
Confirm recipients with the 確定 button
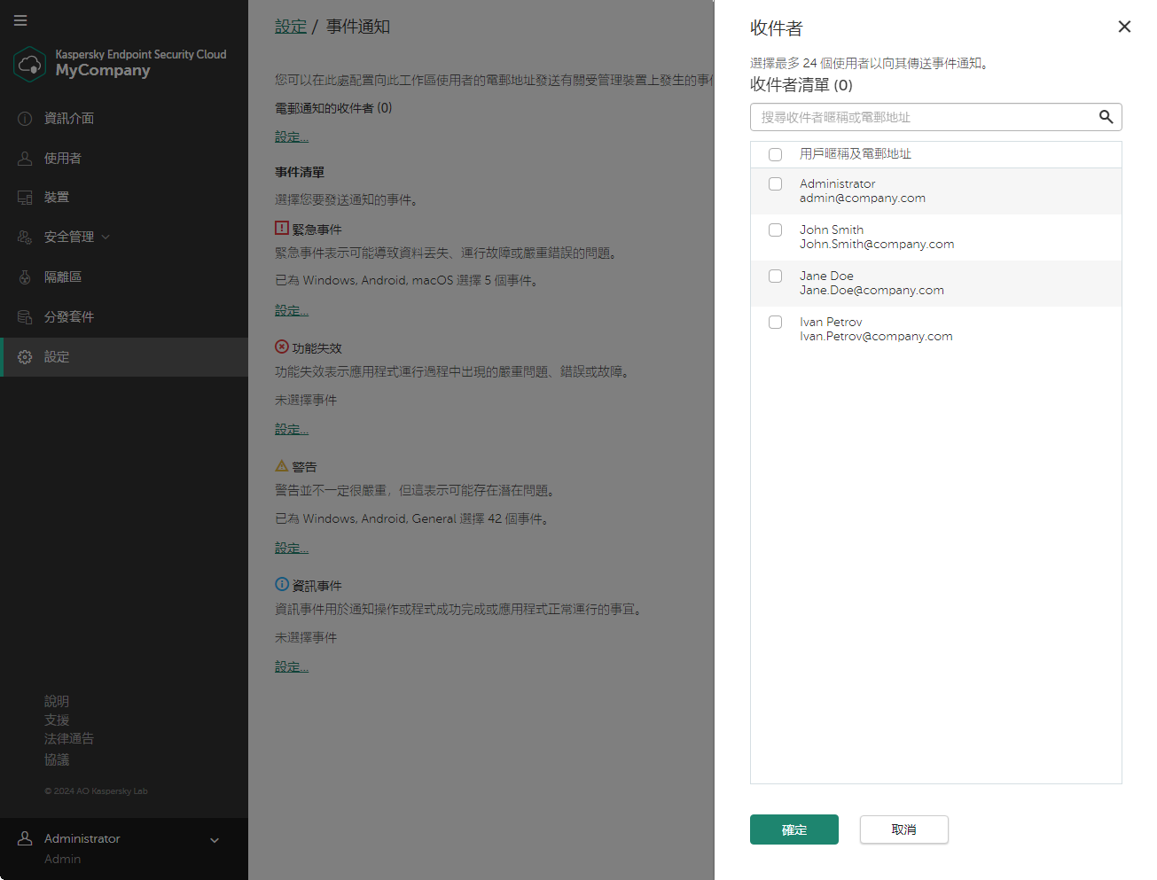pos(793,829)
